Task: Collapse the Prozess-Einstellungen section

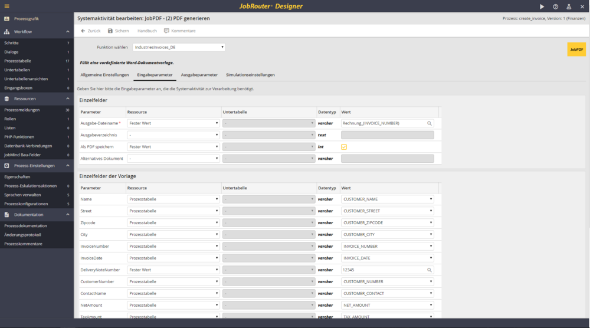Action: click(68, 166)
